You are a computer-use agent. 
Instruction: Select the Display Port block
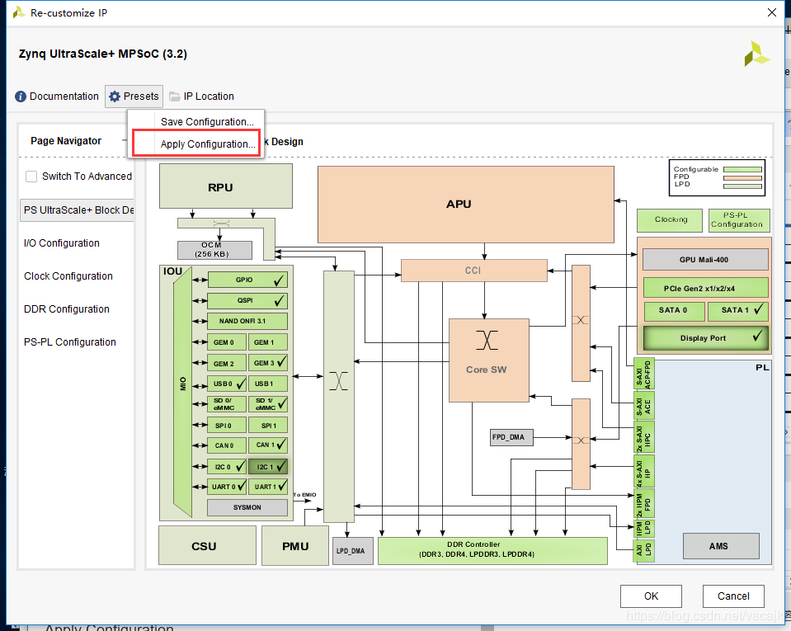[x=705, y=337]
